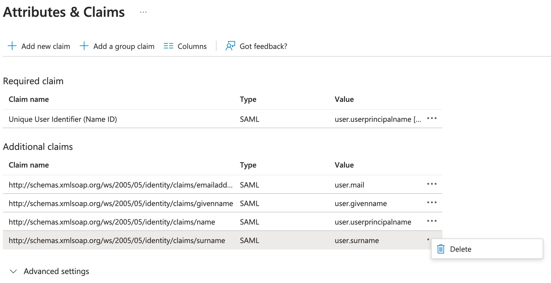Click the Columns list icon

pos(168,46)
